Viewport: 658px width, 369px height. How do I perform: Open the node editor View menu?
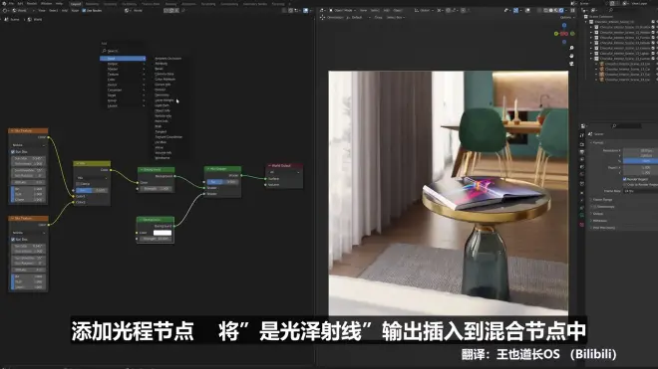coord(42,11)
